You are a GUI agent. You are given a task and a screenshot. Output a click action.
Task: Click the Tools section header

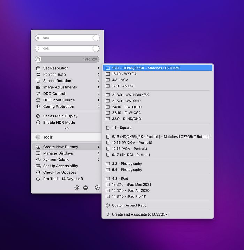66,137
